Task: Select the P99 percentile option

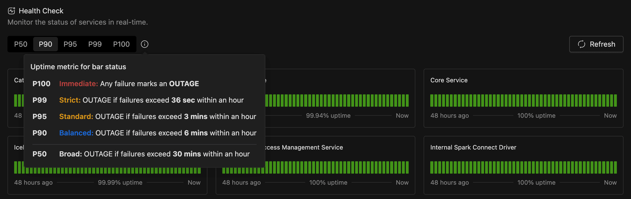Action: [95, 44]
